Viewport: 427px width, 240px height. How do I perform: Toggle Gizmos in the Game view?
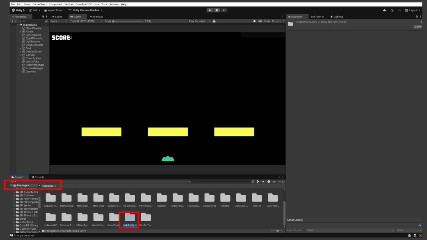click(x=276, y=21)
